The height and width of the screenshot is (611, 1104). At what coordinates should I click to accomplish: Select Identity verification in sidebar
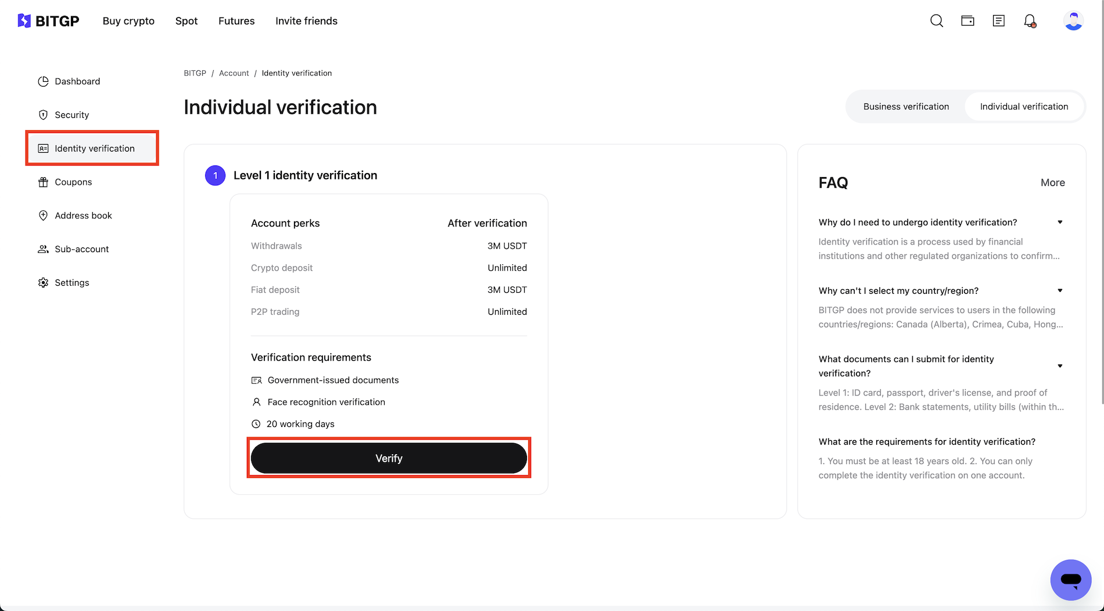[x=92, y=149]
